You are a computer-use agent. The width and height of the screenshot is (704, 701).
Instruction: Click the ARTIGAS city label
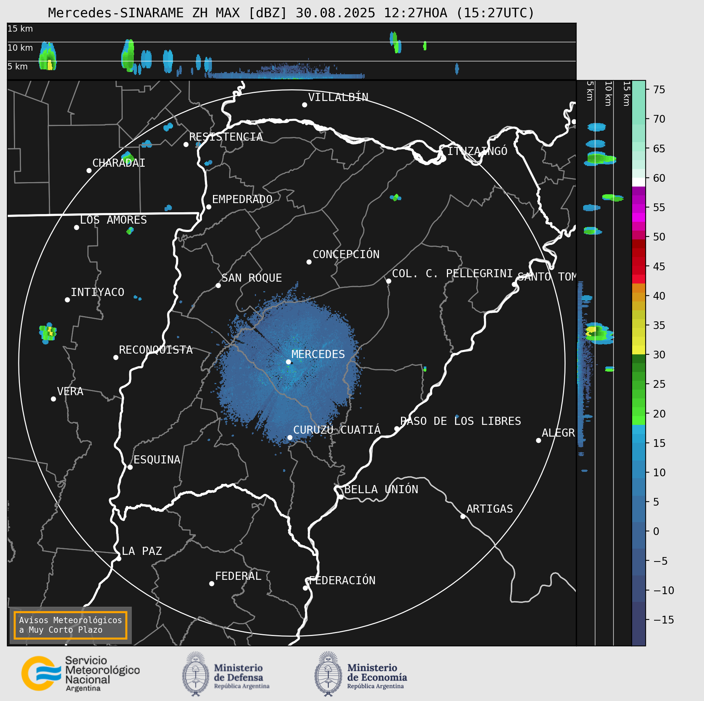coord(490,509)
